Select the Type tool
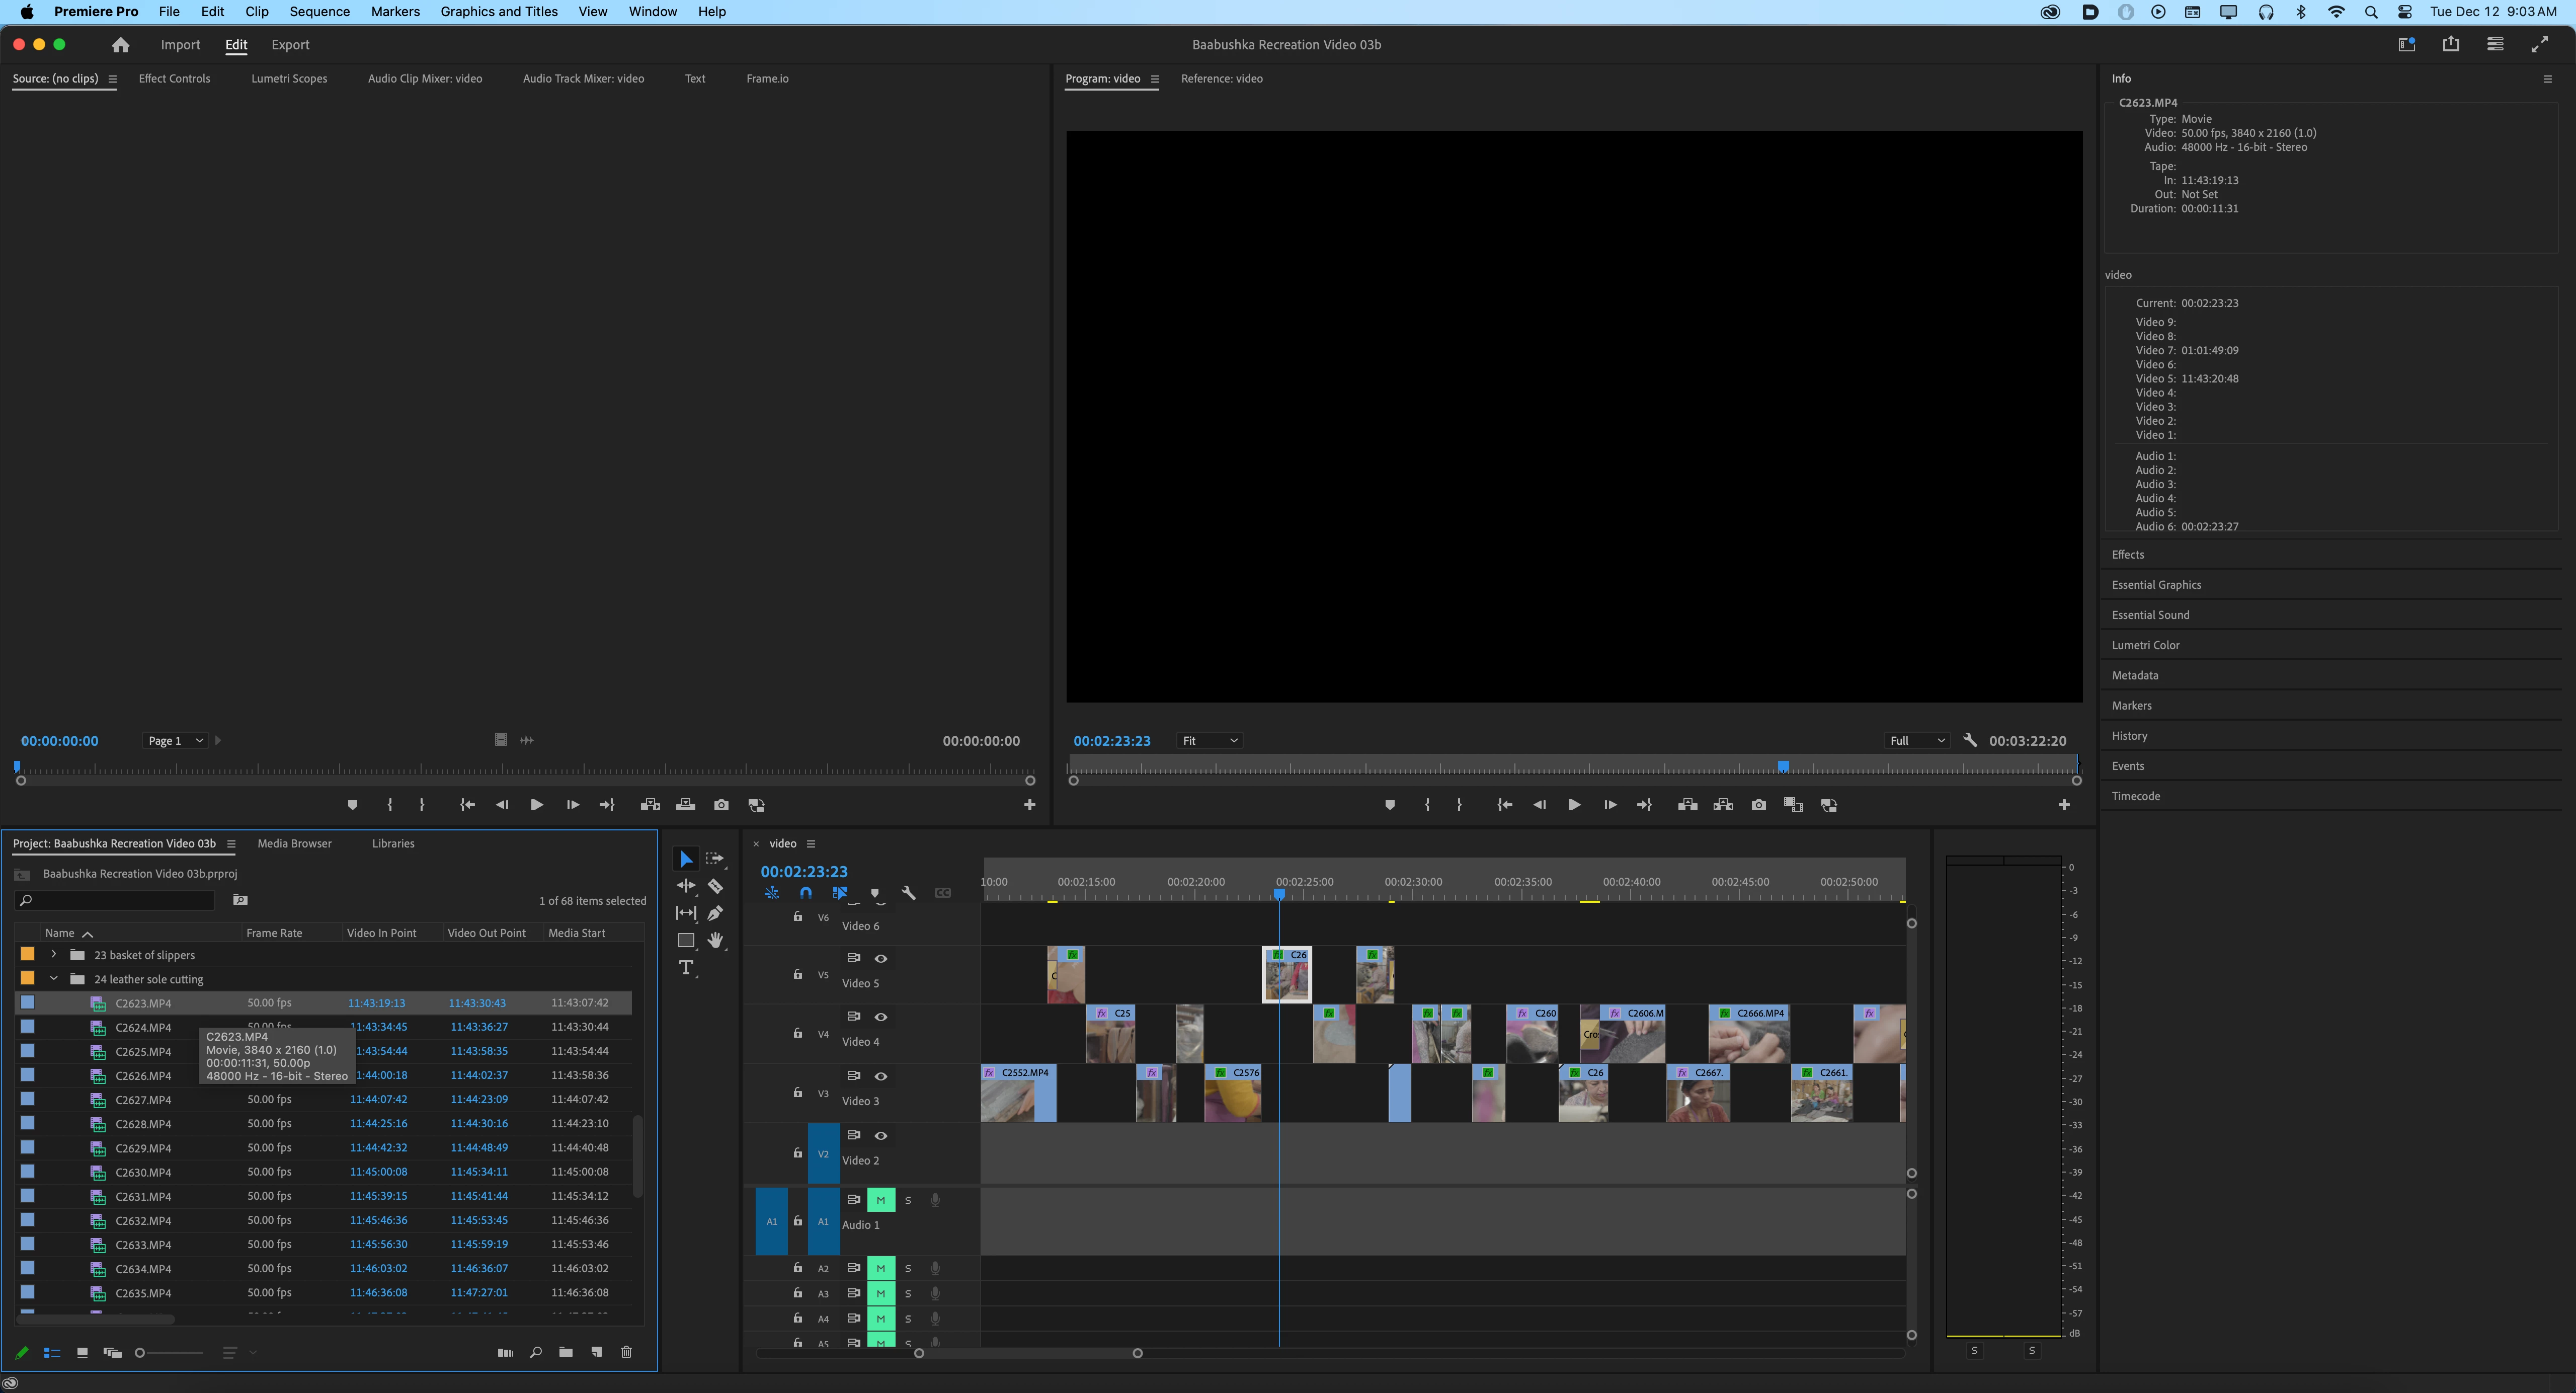The image size is (2576, 1393). [x=686, y=967]
